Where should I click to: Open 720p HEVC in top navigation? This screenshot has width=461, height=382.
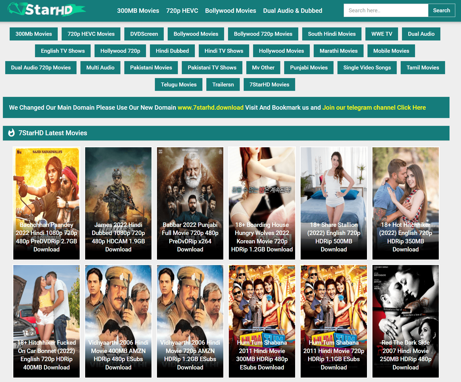click(182, 11)
